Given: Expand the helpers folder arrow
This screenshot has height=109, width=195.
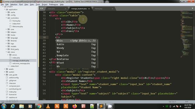Looking at the screenshot, I should pos(6,32).
